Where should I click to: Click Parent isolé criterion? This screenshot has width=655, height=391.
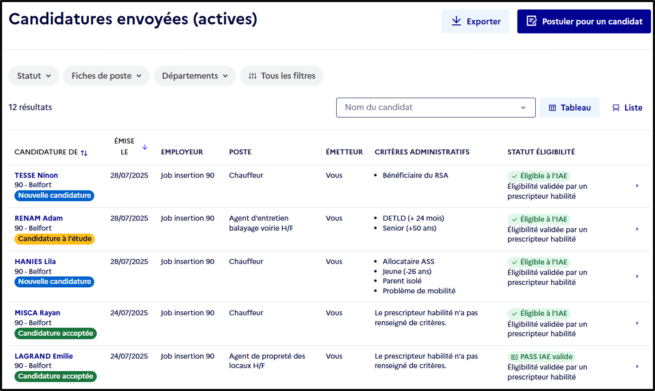[402, 281]
